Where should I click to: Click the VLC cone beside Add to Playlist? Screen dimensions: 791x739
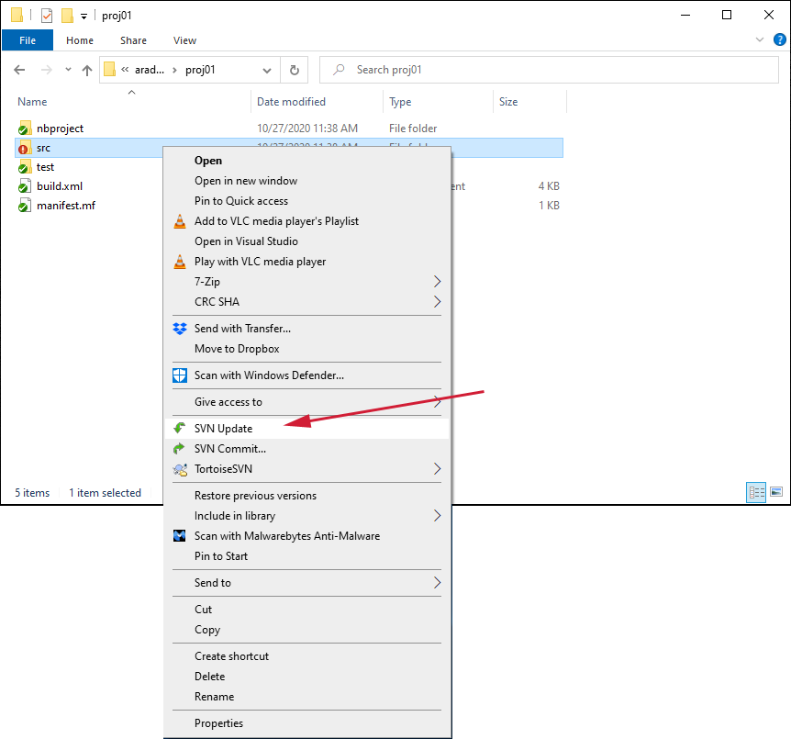point(179,221)
